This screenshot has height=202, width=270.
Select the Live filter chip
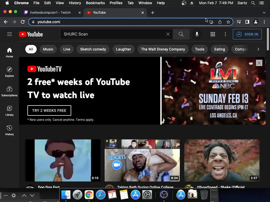67,49
